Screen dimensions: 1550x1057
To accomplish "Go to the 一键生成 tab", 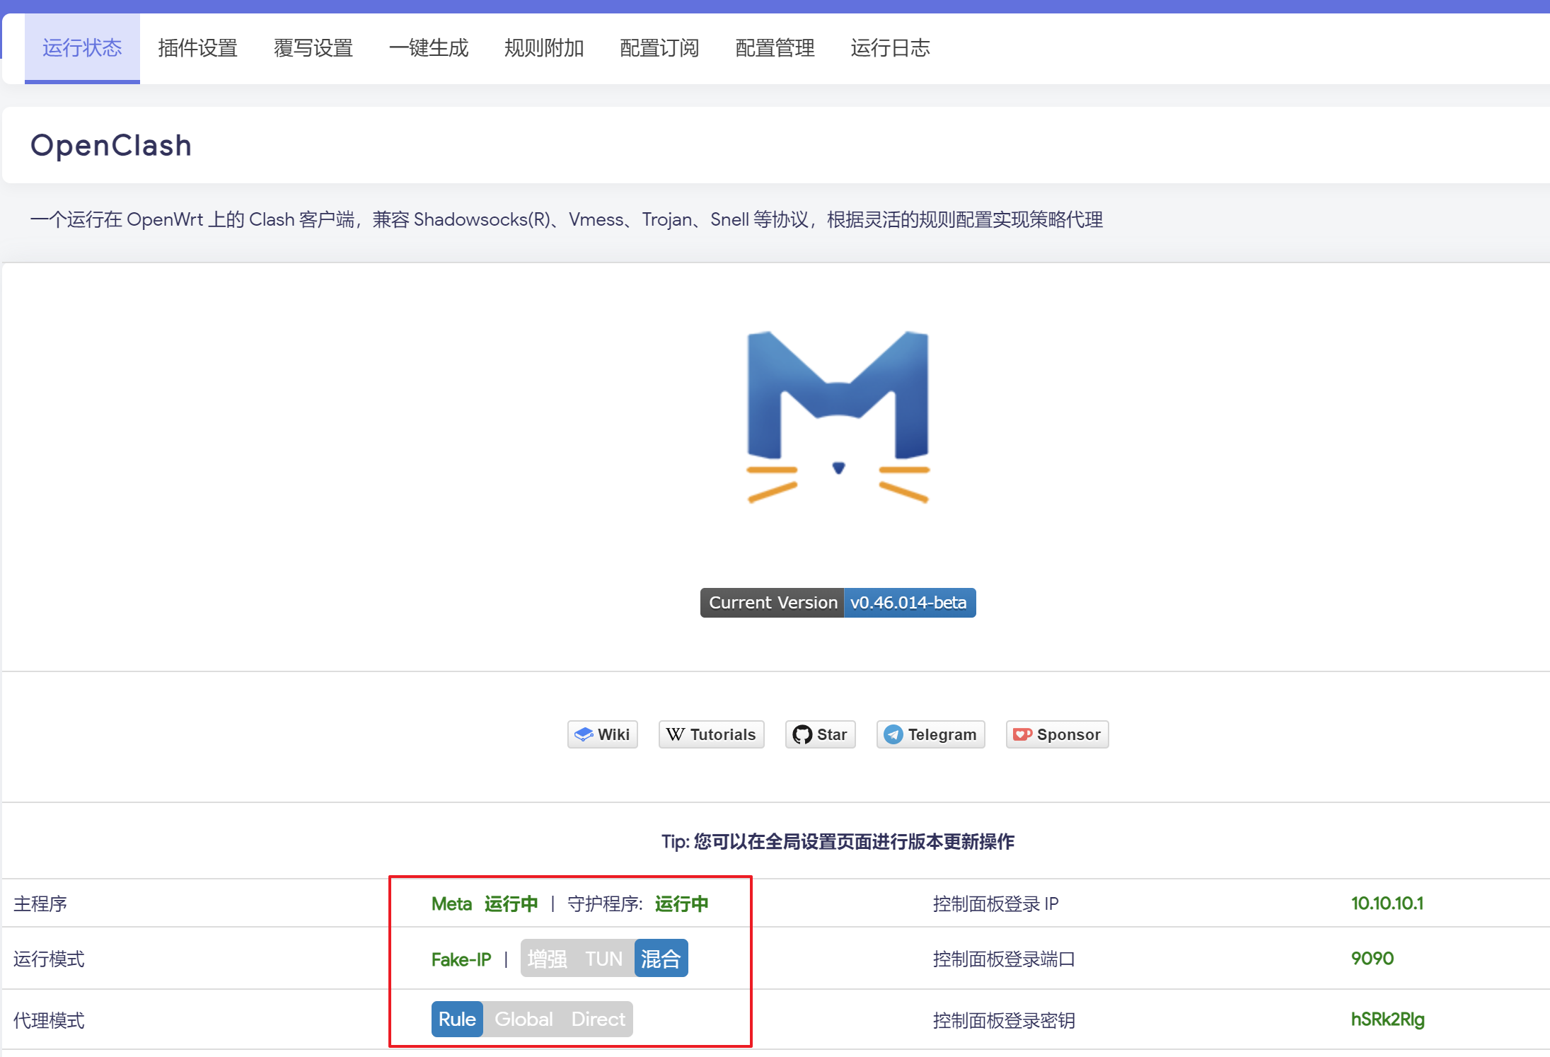I will (x=429, y=48).
